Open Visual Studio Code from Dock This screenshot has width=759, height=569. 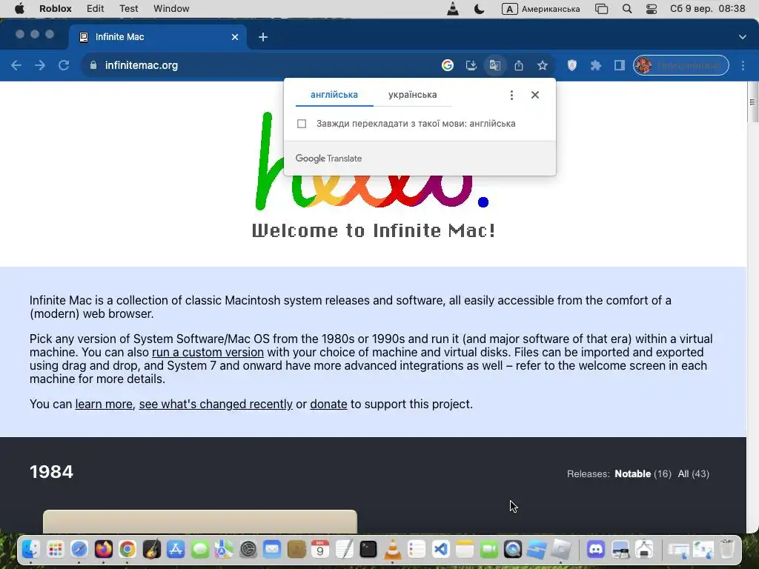[440, 550]
